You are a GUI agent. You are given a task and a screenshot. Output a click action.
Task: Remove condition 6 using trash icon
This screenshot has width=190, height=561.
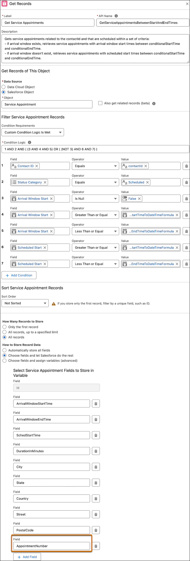click(186, 247)
